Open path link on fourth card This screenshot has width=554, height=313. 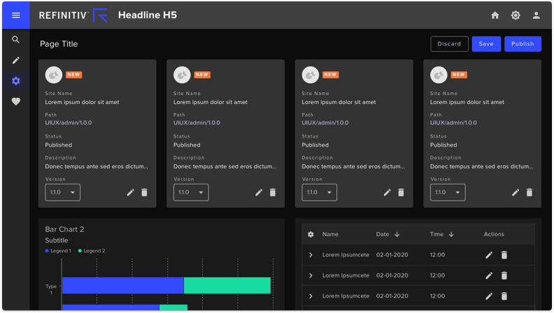(x=453, y=123)
